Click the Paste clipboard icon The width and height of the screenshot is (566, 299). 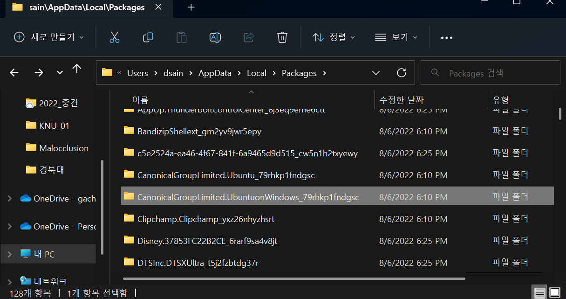click(x=182, y=37)
